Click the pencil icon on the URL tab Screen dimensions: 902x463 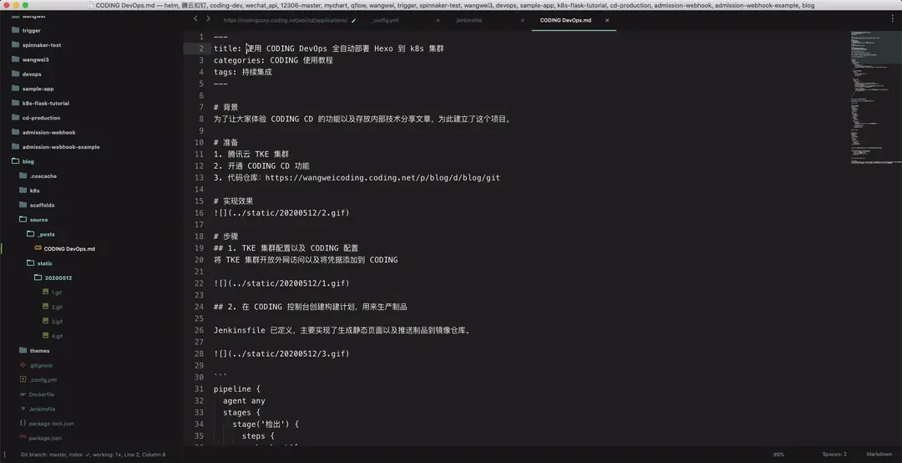(x=354, y=20)
